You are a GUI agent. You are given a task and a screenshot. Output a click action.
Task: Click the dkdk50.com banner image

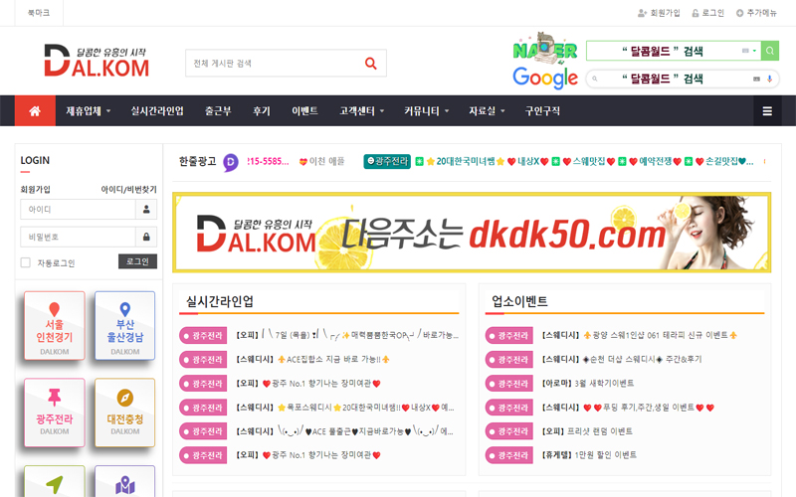click(x=472, y=233)
